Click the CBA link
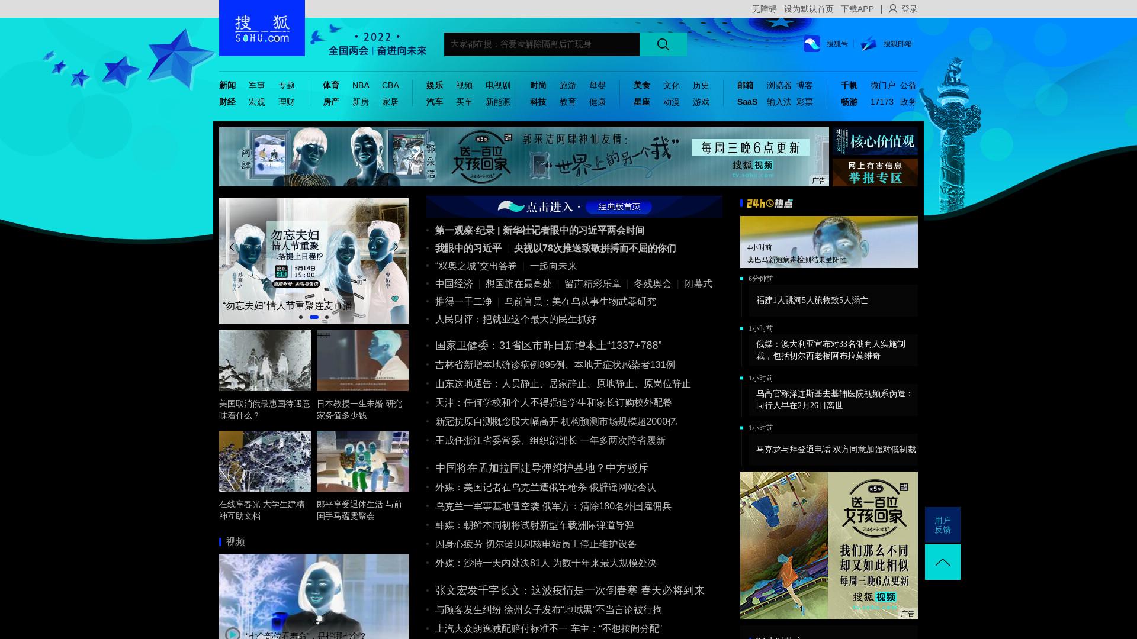The height and width of the screenshot is (639, 1137). click(x=390, y=85)
